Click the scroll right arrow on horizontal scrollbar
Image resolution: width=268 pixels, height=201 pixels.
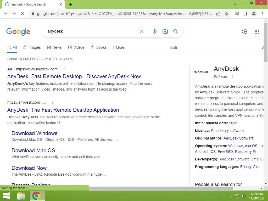coord(261,188)
